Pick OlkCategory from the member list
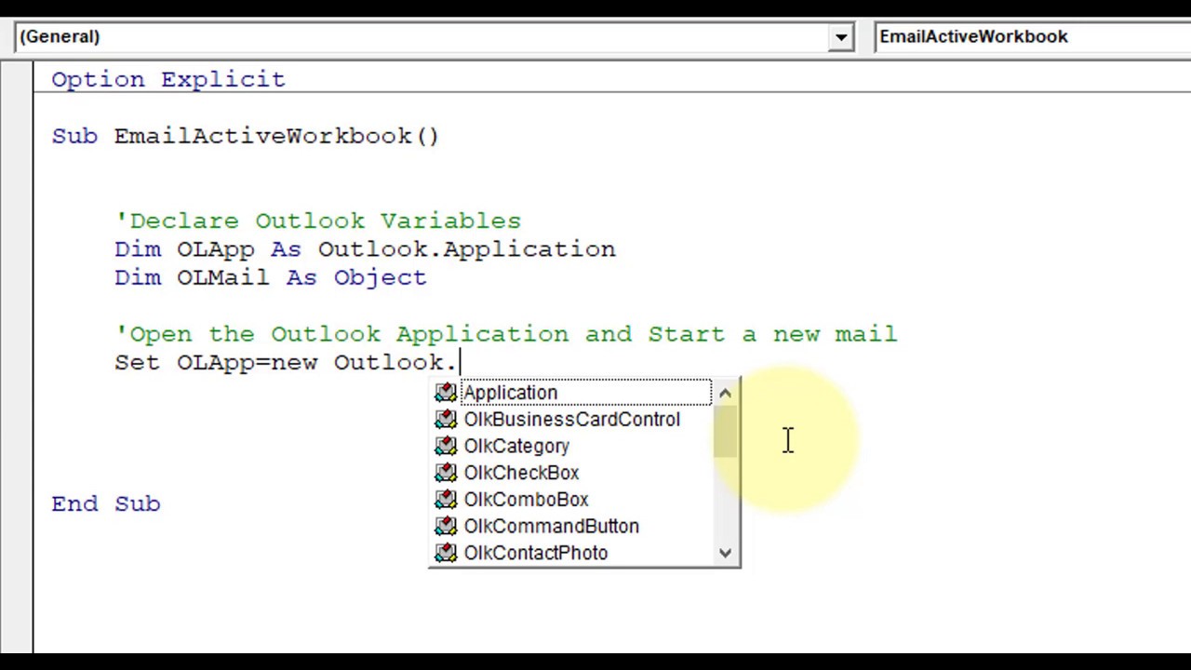Viewport: 1191px width, 670px height. [x=516, y=447]
